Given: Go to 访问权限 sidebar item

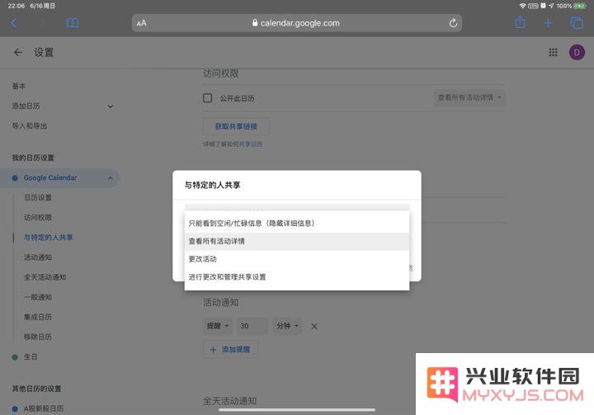Looking at the screenshot, I should pyautogui.click(x=38, y=218).
